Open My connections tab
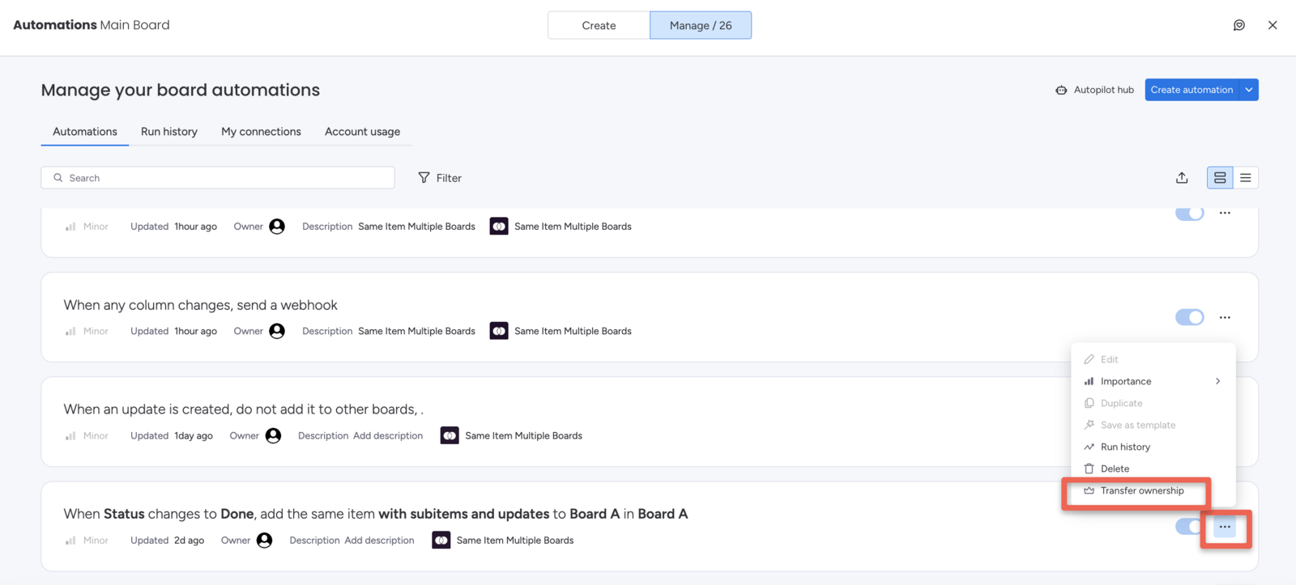 pos(261,131)
